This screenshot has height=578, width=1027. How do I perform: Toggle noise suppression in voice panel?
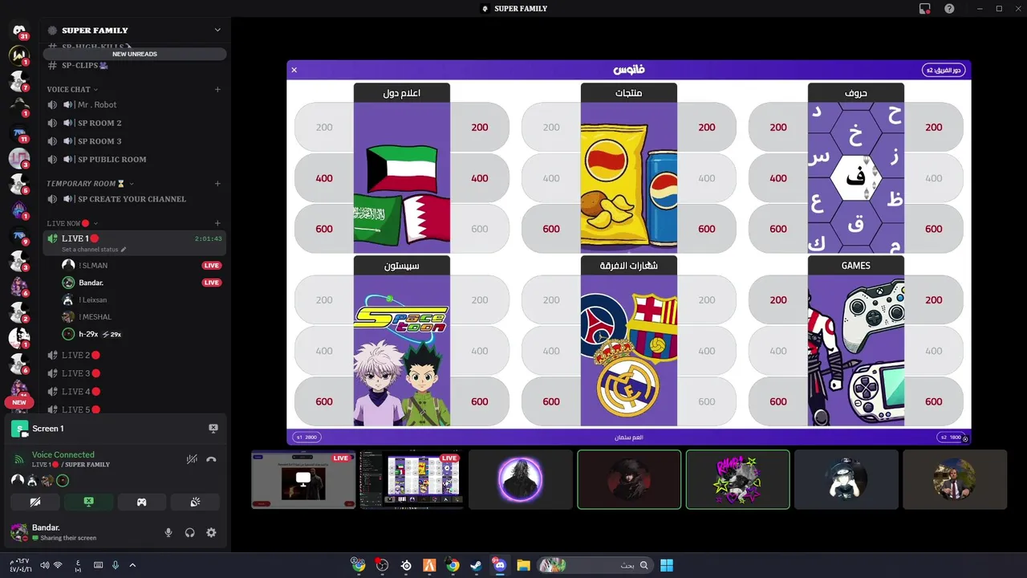click(x=192, y=459)
